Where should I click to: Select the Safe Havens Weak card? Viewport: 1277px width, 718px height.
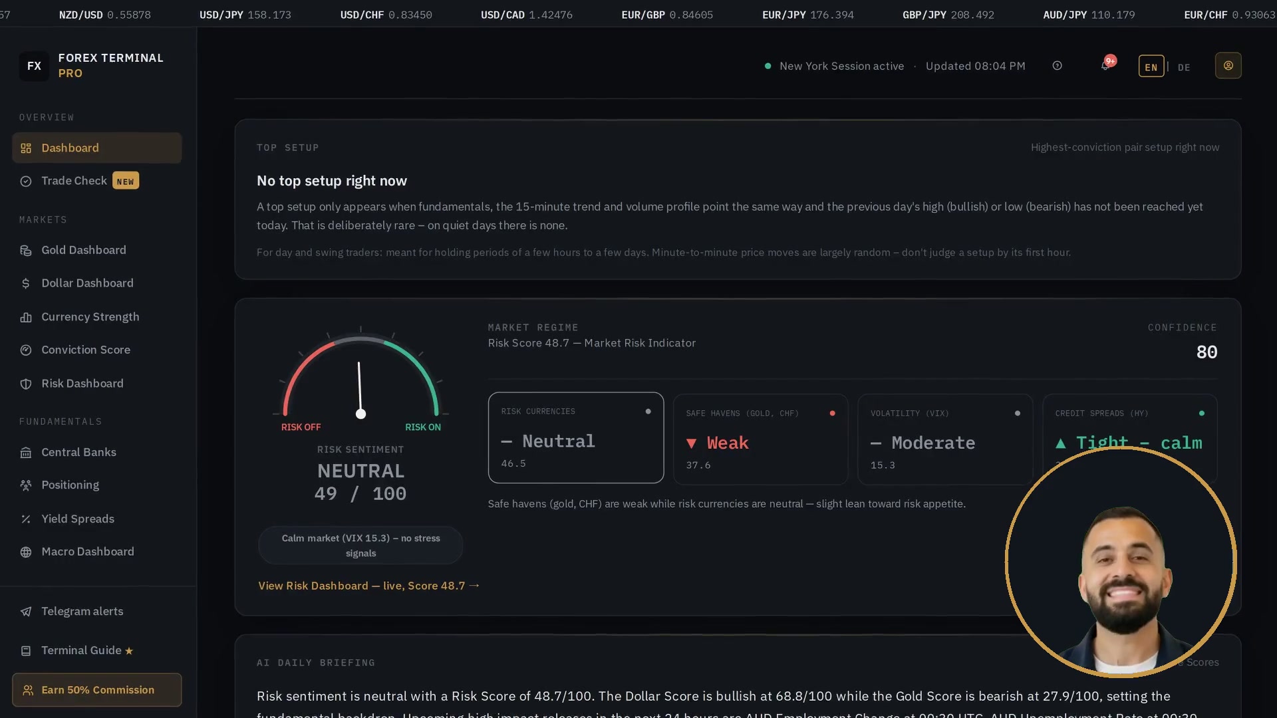point(760,439)
